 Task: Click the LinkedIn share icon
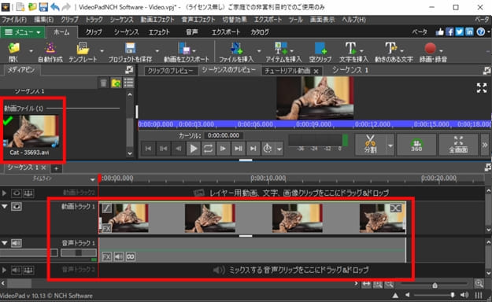click(x=469, y=31)
